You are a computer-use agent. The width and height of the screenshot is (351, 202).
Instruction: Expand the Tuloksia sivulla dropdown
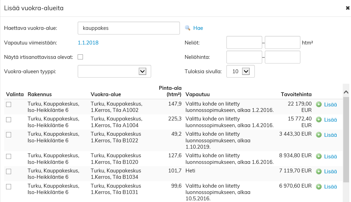(245, 71)
